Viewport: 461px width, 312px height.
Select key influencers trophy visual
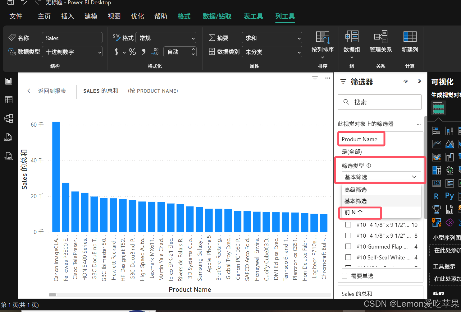coord(436,209)
